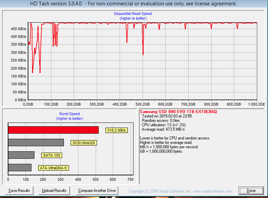The width and height of the screenshot is (268, 198).
Task: Choose Compare Another Drive
Action: [97, 190]
